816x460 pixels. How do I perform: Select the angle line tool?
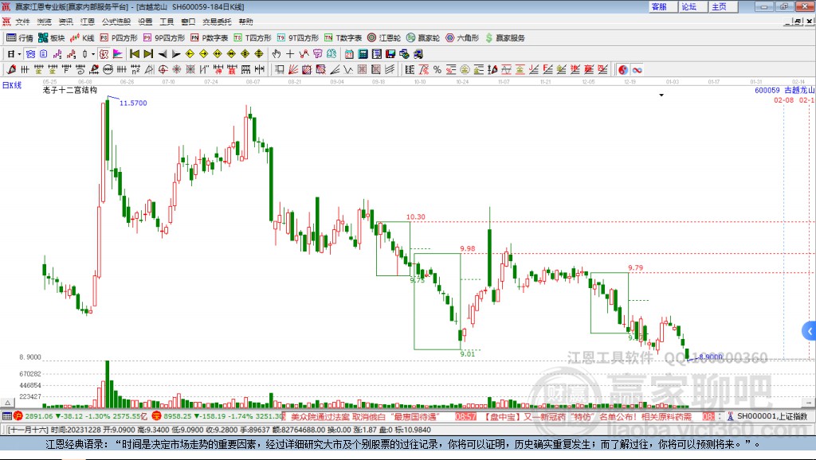[335, 69]
